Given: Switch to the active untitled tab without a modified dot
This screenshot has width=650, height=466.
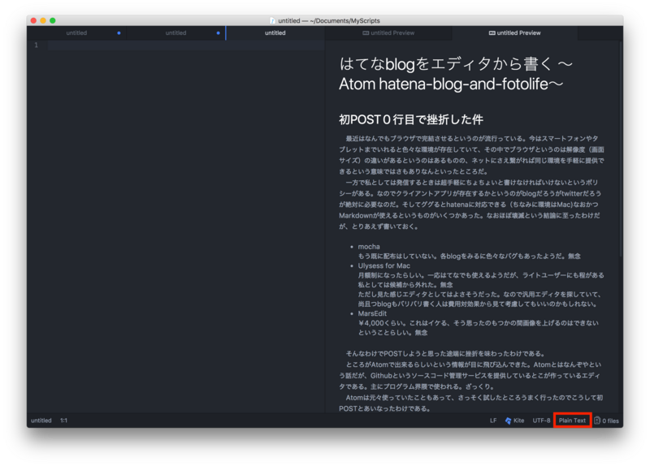Looking at the screenshot, I should pos(275,33).
